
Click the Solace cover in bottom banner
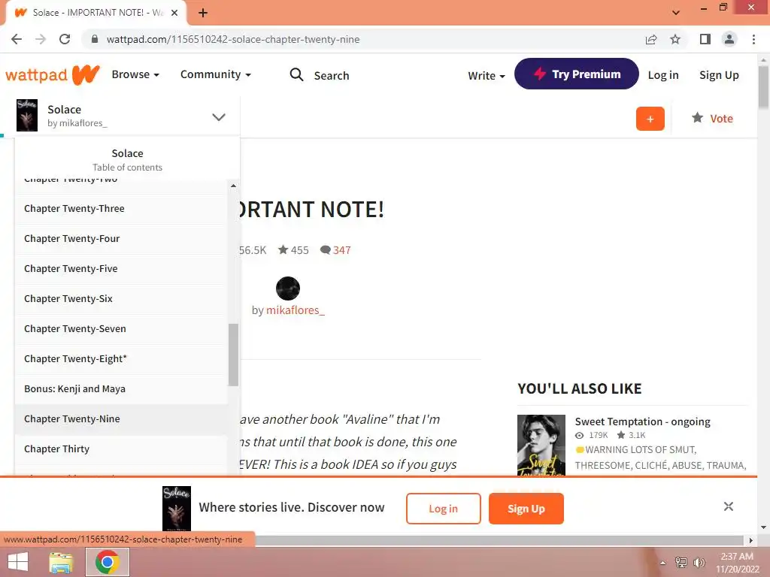[176, 509]
